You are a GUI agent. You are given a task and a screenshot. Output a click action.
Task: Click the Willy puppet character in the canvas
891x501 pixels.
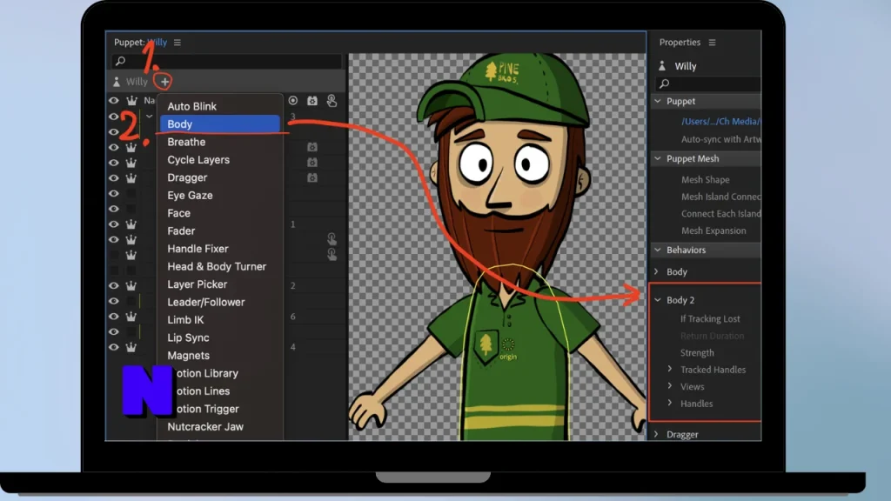[x=500, y=247]
